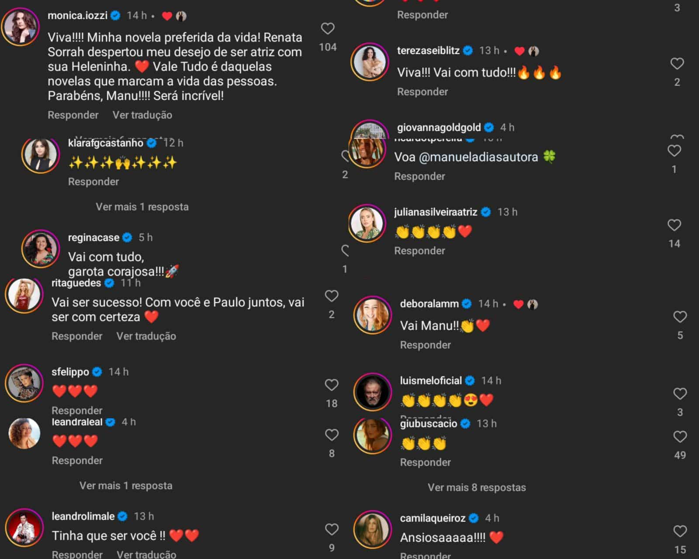Like terezaseiblitz's comment heart icon
The width and height of the screenshot is (699, 559).
(x=677, y=64)
